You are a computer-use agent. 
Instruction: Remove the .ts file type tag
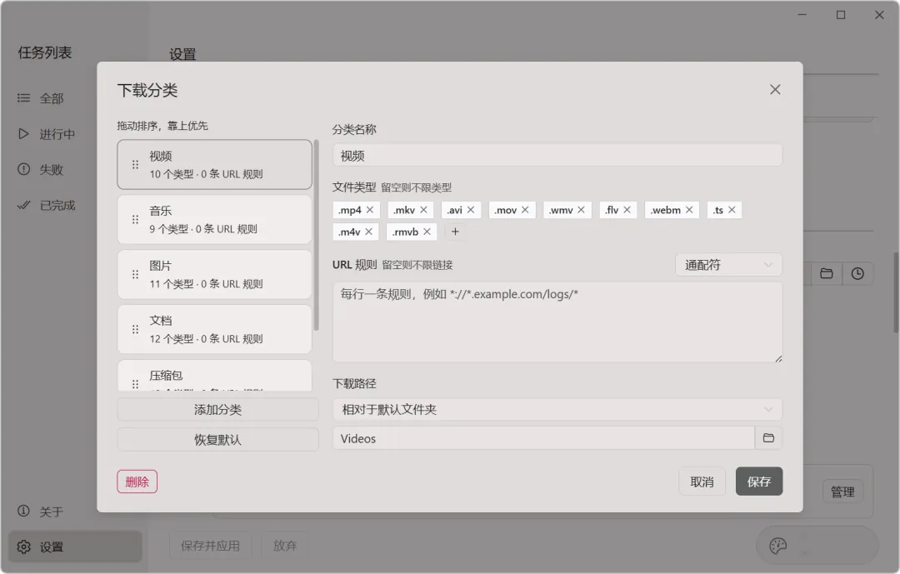pos(732,210)
